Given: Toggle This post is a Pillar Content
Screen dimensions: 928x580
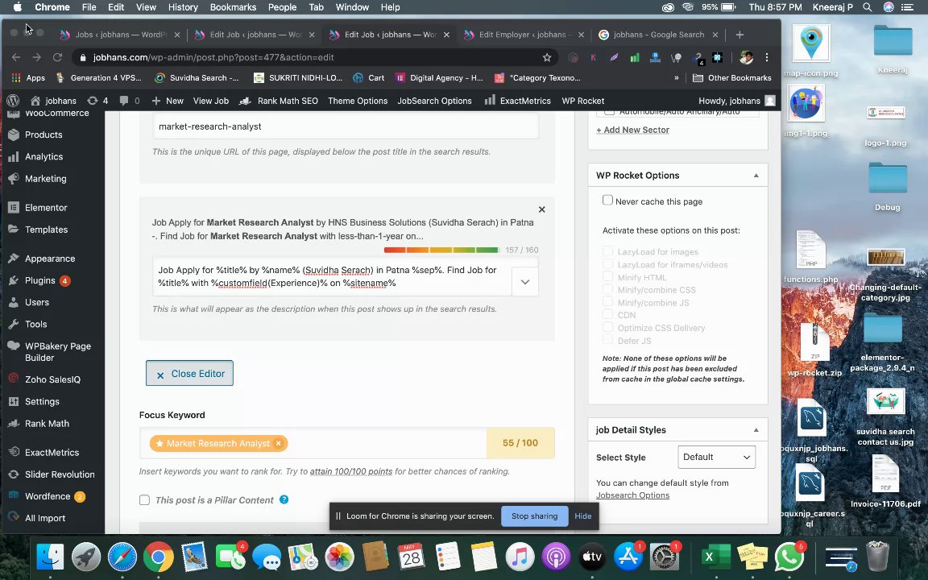Looking at the screenshot, I should tap(144, 500).
